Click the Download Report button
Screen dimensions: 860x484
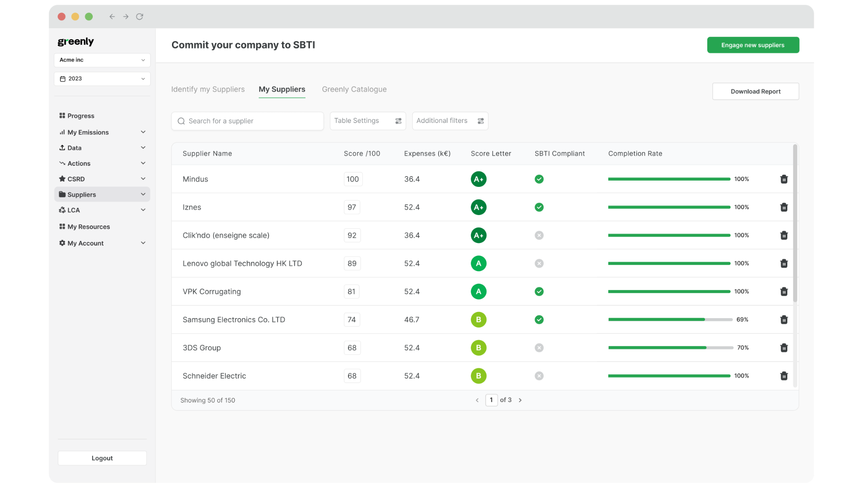click(x=756, y=91)
